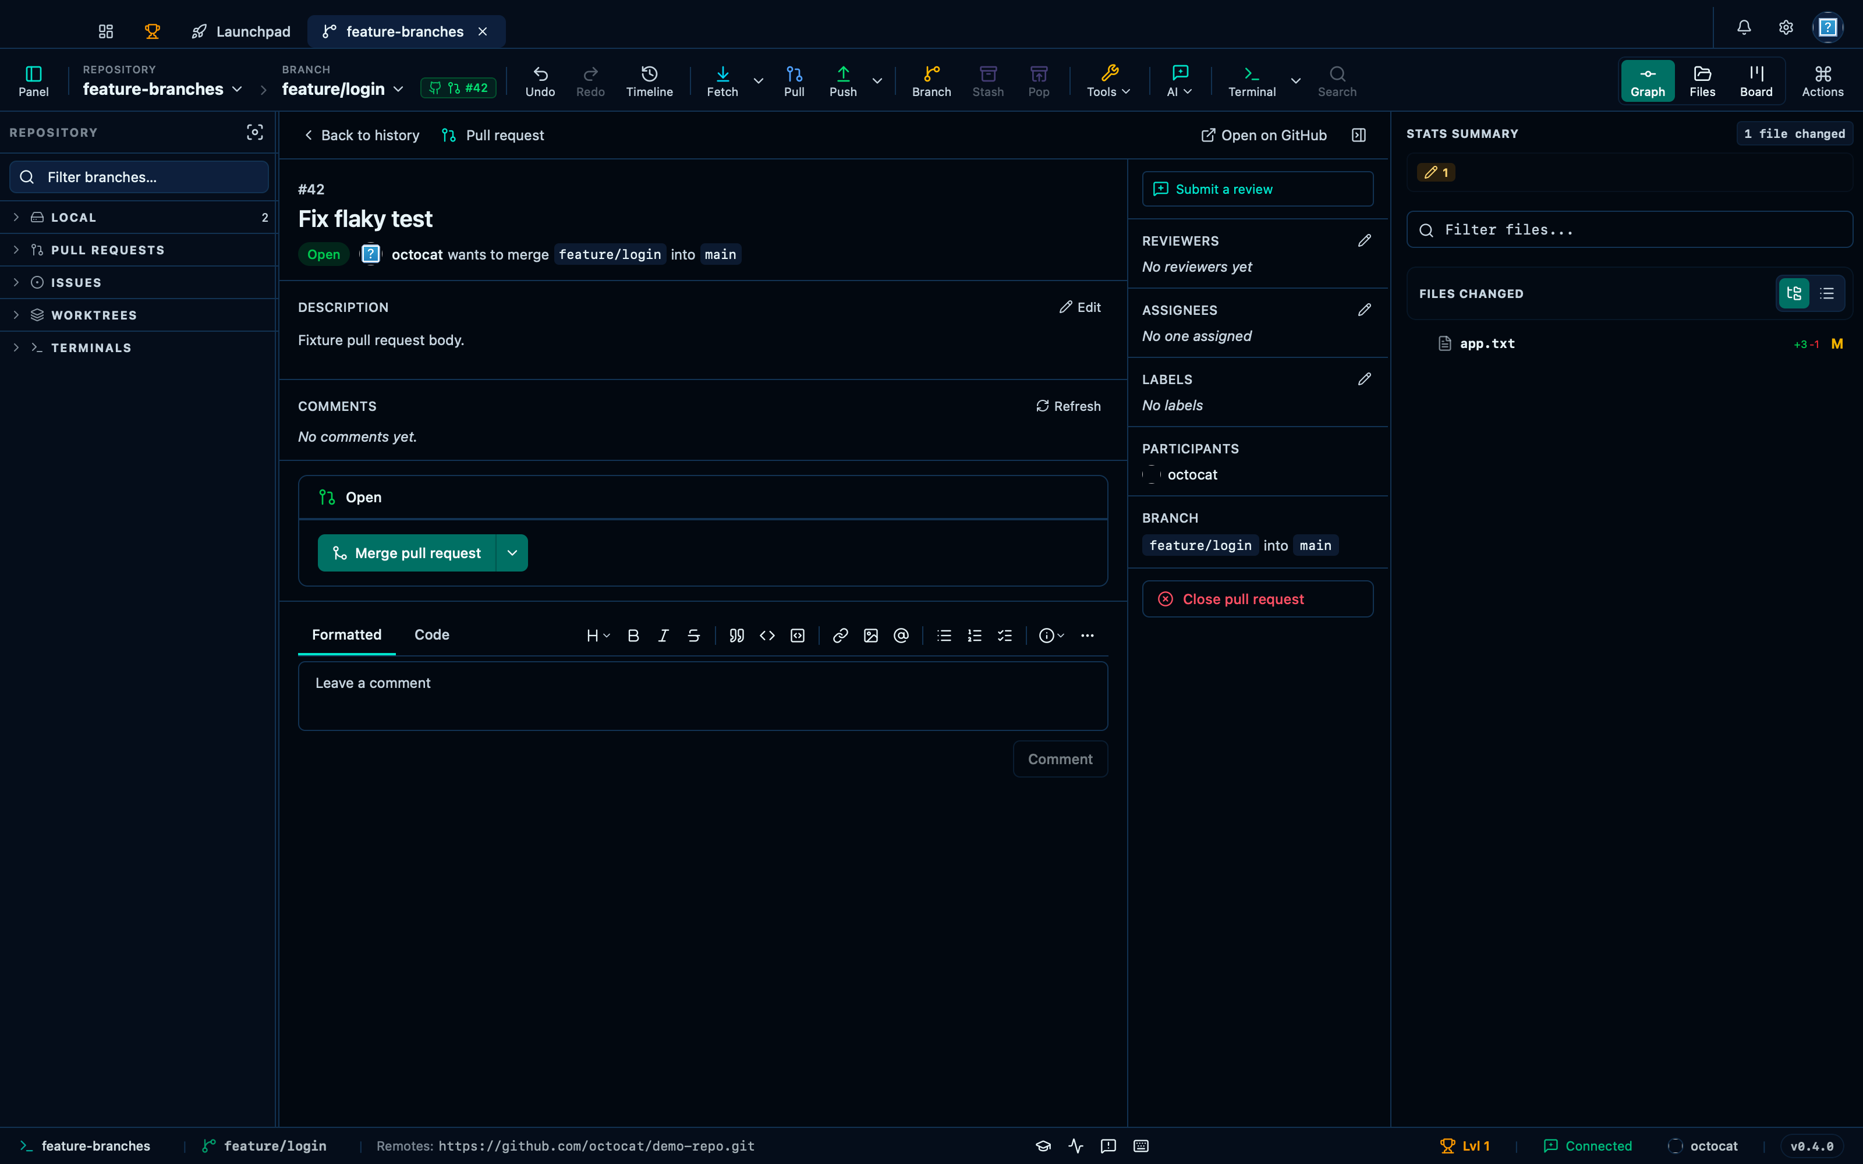The height and width of the screenshot is (1164, 1863).
Task: Click the Undo toolbar icon
Action: pos(540,81)
